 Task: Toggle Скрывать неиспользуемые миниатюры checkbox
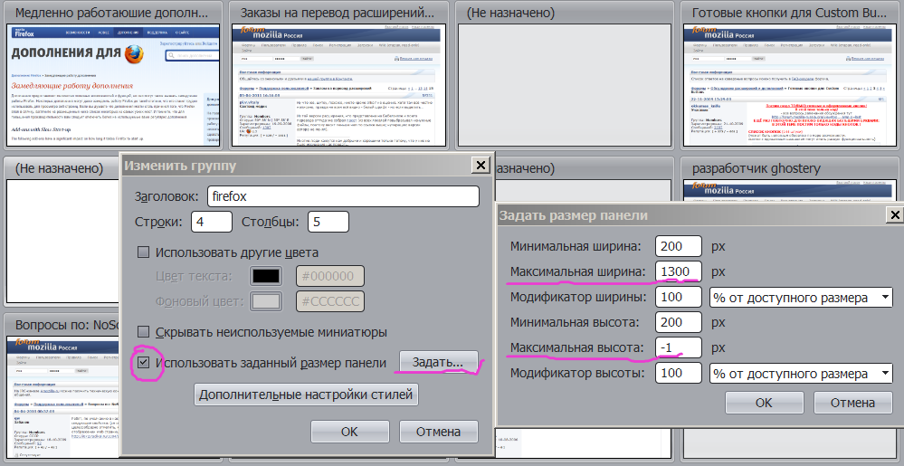pyautogui.click(x=143, y=331)
